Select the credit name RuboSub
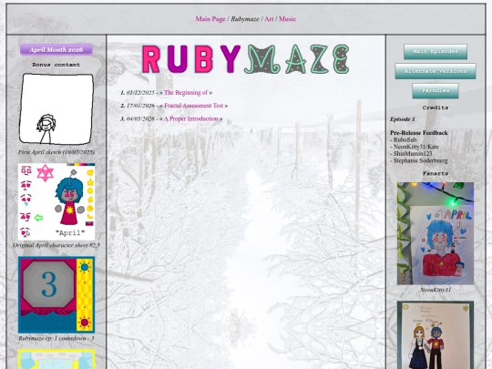 (405, 140)
